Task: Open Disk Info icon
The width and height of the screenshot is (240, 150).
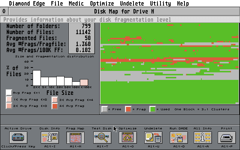Action: pyautogui.click(x=50, y=138)
